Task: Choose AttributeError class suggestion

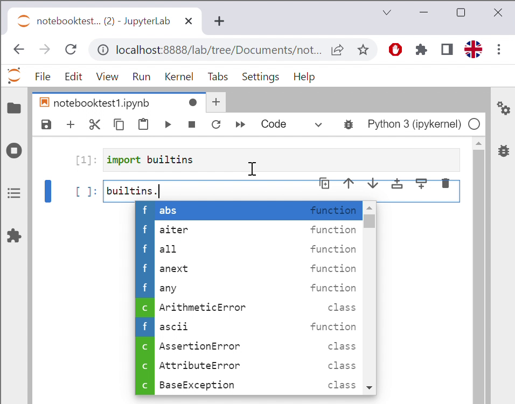Action: [249, 366]
